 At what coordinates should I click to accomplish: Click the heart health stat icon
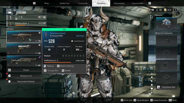click(x=152, y=88)
